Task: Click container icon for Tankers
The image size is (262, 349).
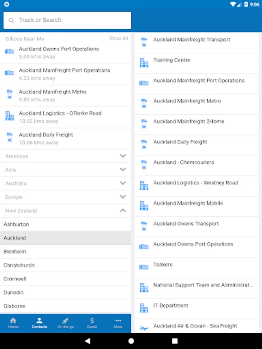Action: pyautogui.click(x=144, y=267)
